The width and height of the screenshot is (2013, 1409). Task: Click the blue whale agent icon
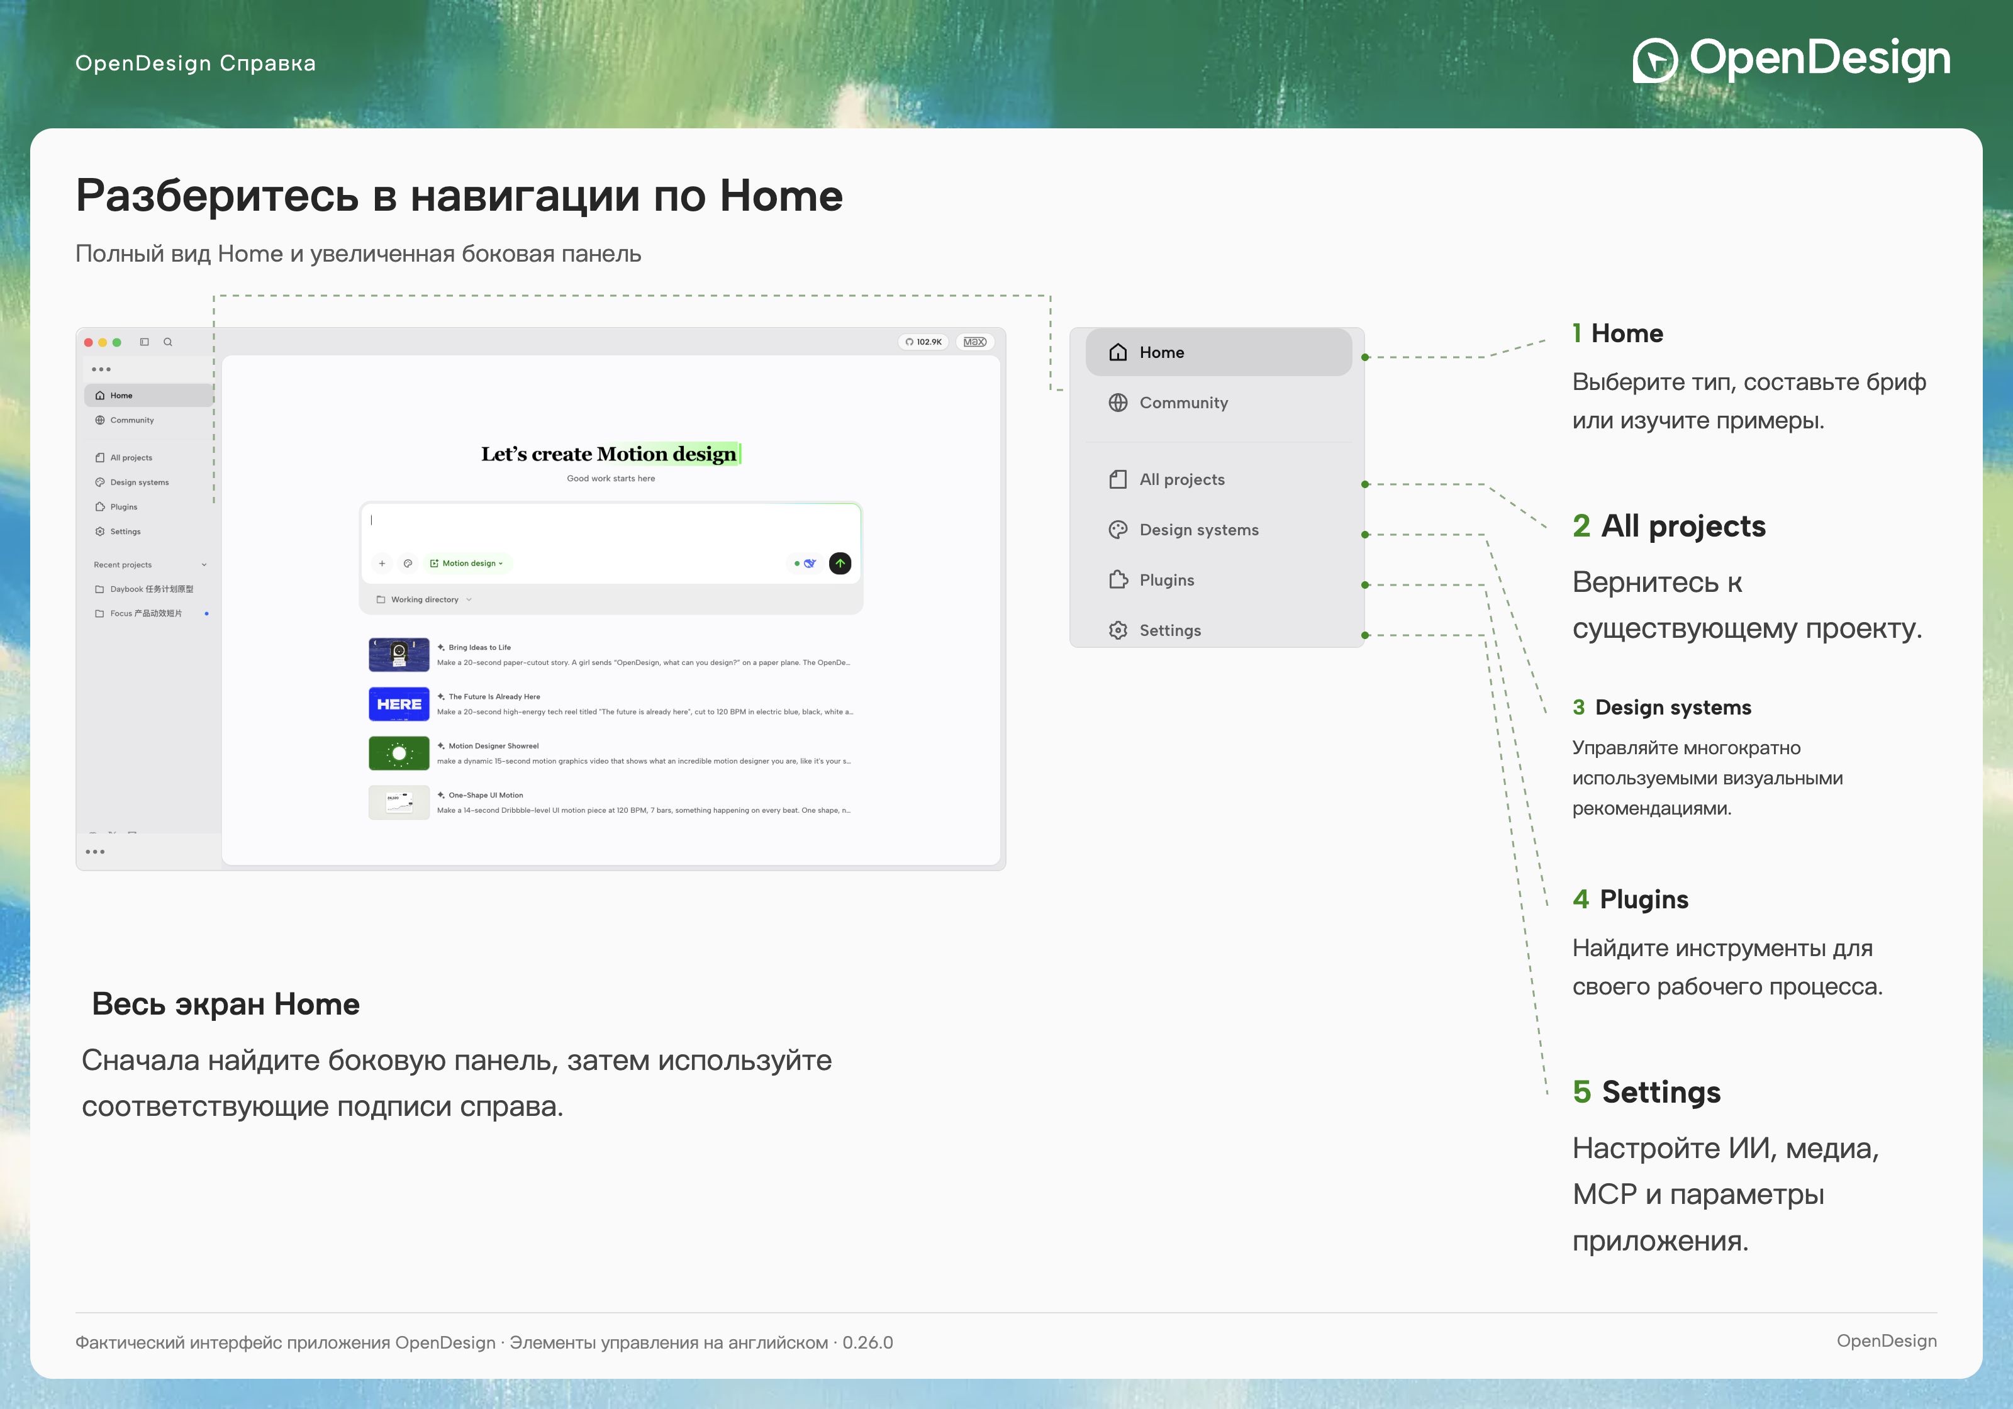click(x=810, y=564)
